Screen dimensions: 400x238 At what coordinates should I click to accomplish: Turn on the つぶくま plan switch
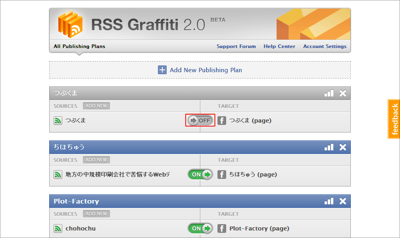click(x=200, y=121)
